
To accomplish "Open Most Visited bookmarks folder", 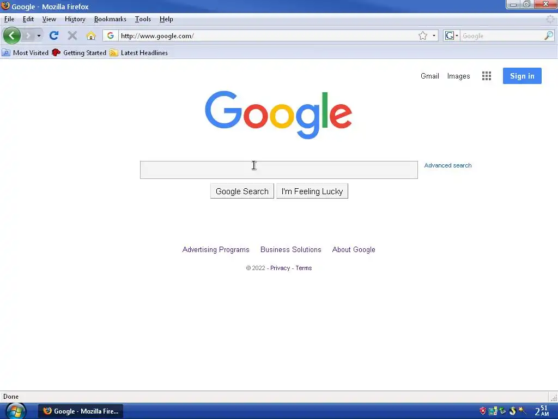I will pyautogui.click(x=25, y=53).
